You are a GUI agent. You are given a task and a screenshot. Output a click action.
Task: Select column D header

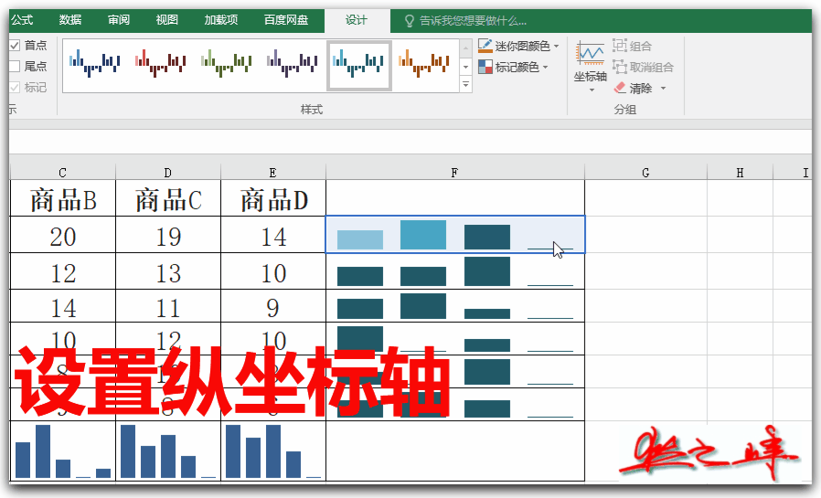[x=167, y=173]
